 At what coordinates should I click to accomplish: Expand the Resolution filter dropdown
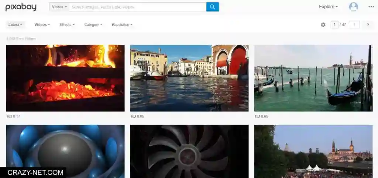(x=122, y=25)
